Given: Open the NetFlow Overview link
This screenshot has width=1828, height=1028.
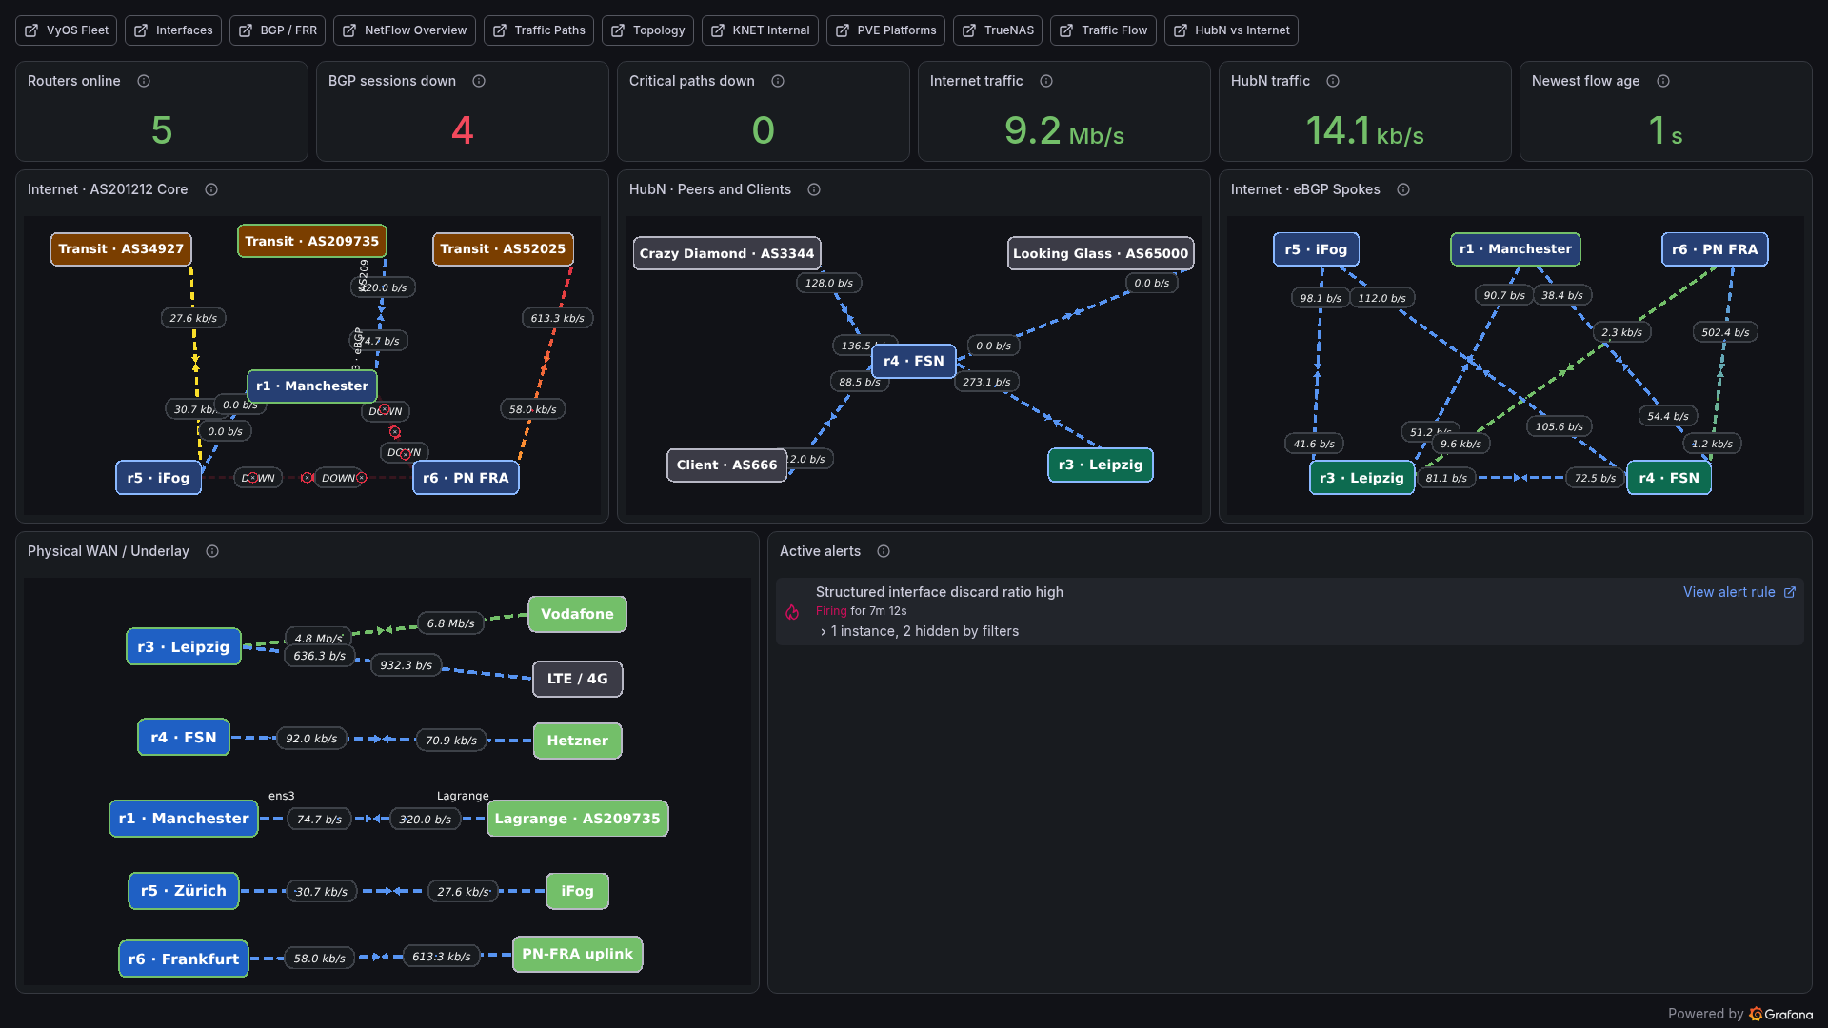Looking at the screenshot, I should 404,30.
